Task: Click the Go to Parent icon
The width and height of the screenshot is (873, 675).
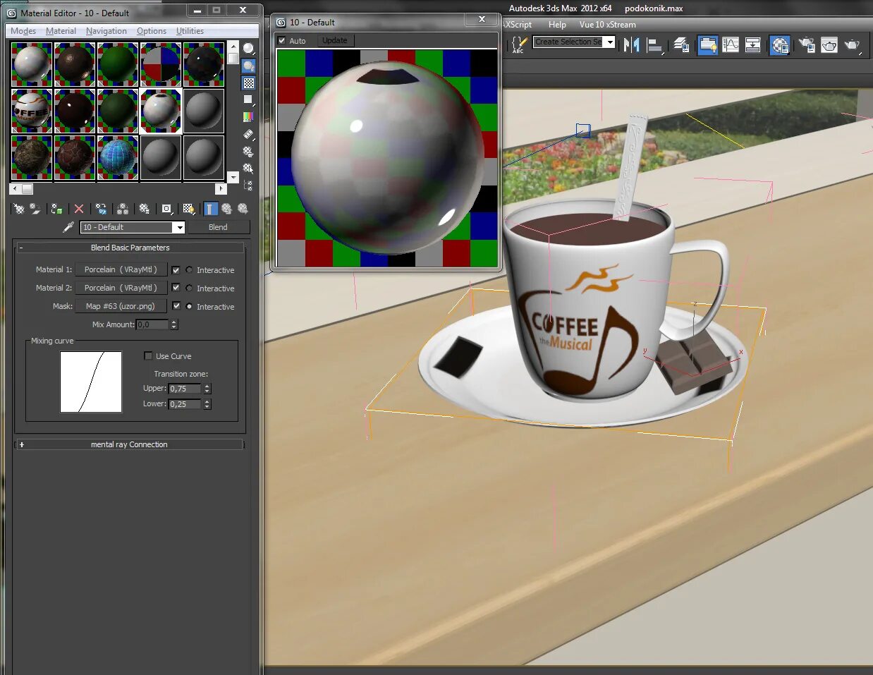Action: click(x=226, y=209)
